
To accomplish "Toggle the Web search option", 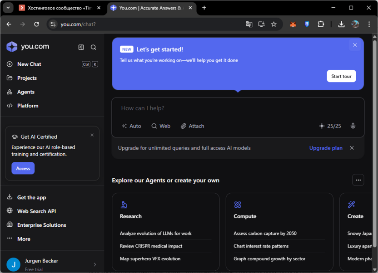I will pyautogui.click(x=161, y=126).
